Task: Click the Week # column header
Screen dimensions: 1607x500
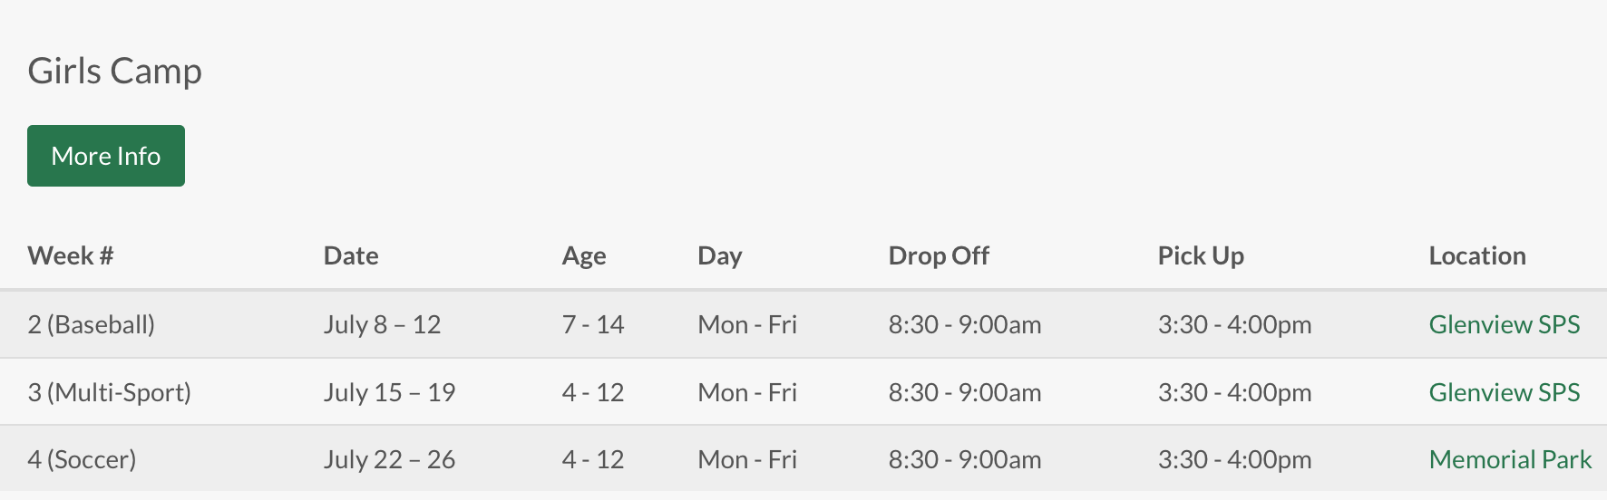Action: [71, 255]
